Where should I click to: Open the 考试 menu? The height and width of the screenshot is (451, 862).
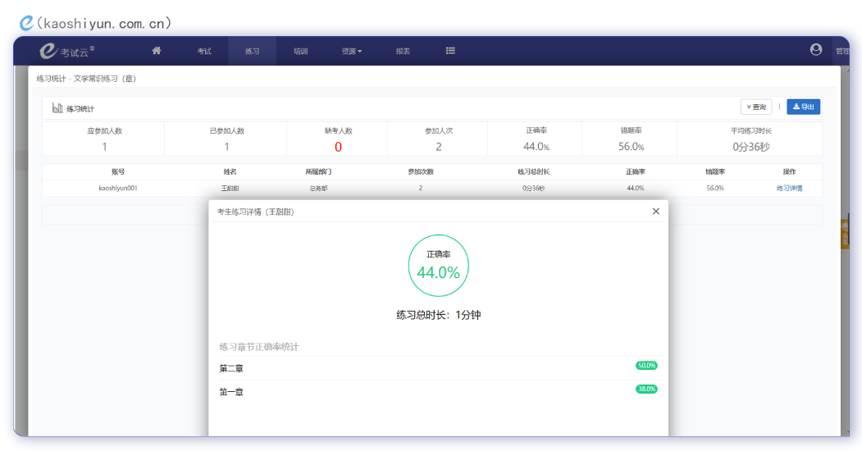click(x=204, y=52)
